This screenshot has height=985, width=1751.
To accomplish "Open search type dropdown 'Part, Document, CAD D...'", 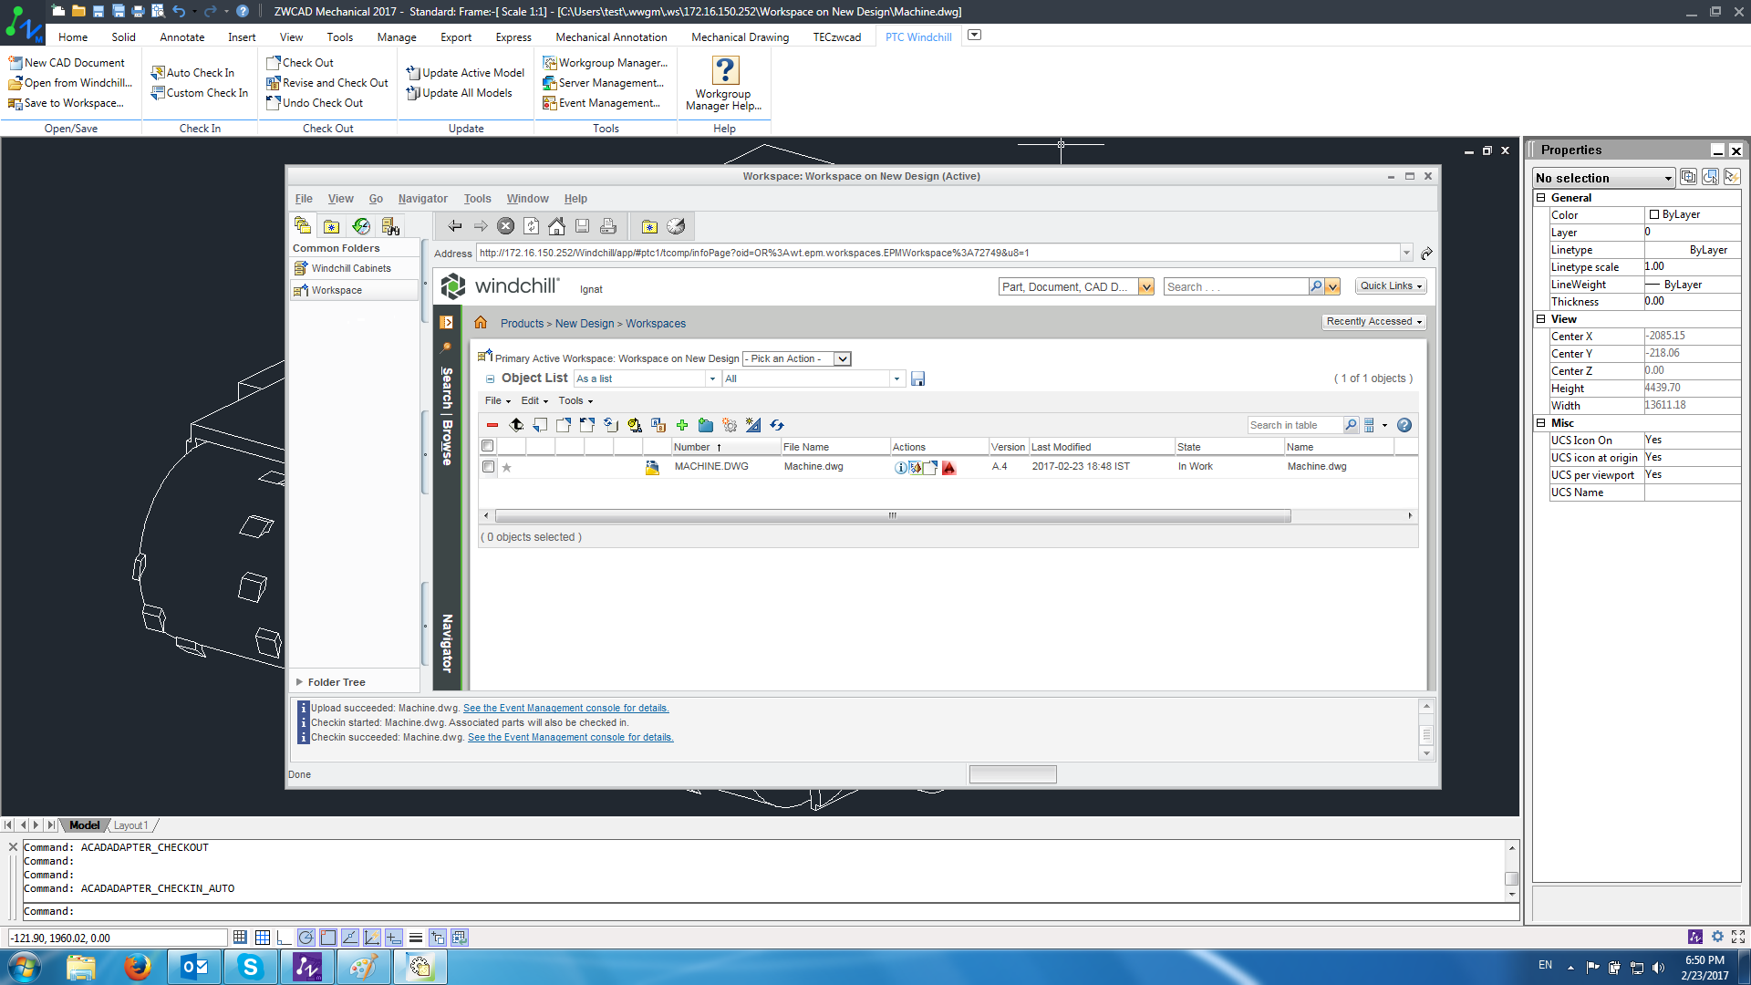I will click(1146, 286).
